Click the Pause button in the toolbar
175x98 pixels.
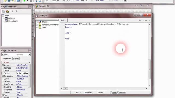tap(31, 1)
